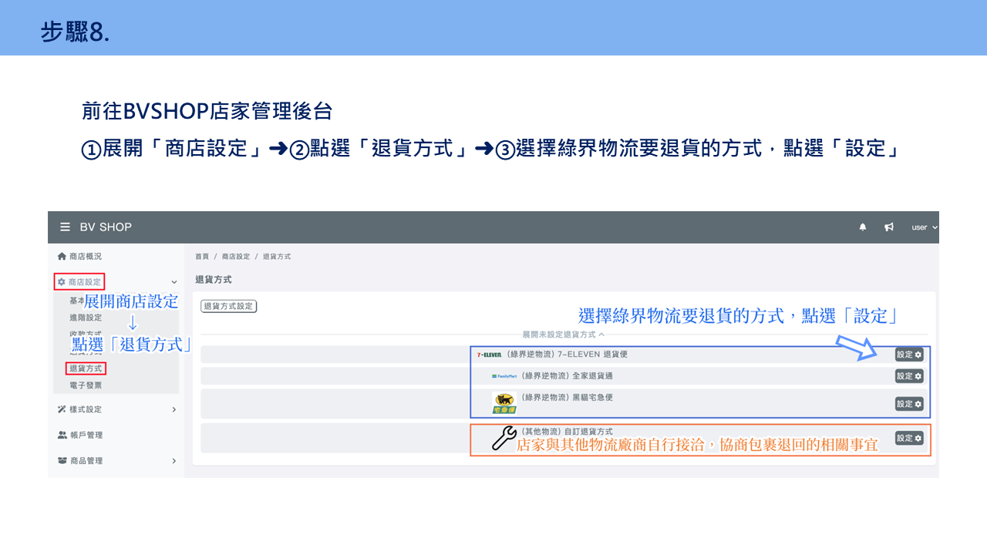Expand the 商品管理 sidebar section
Screen dimensions: 987x555
click(x=174, y=461)
